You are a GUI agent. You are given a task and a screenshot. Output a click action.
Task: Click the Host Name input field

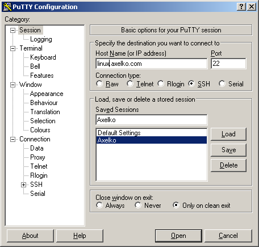[x=152, y=64]
